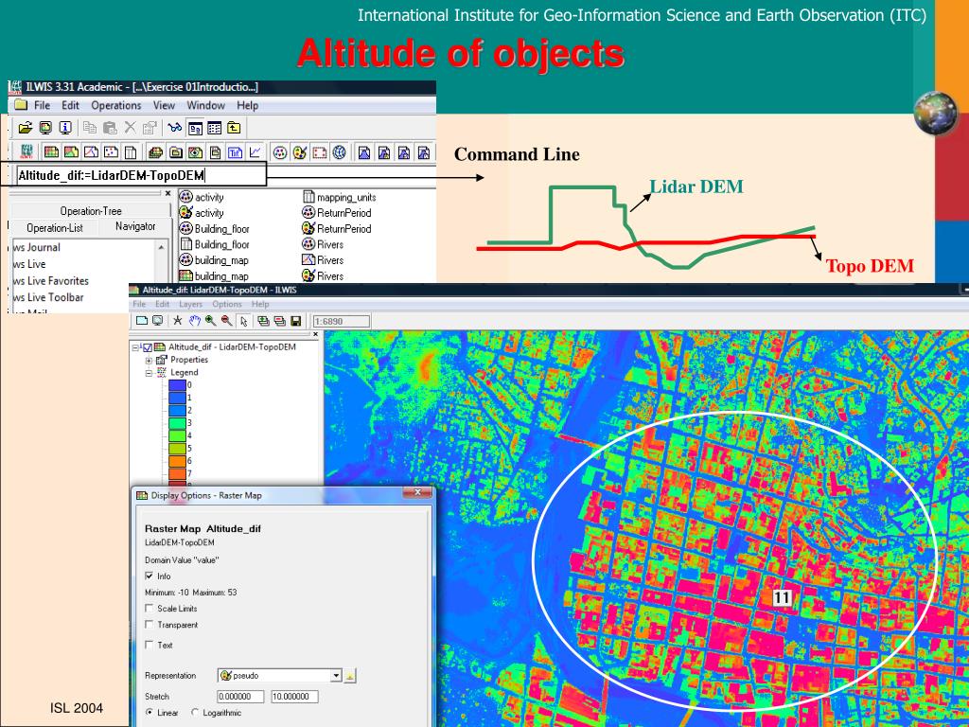Viewport: 969px width, 727px height.
Task: Open the Options menu in map window
Action: pyautogui.click(x=227, y=304)
